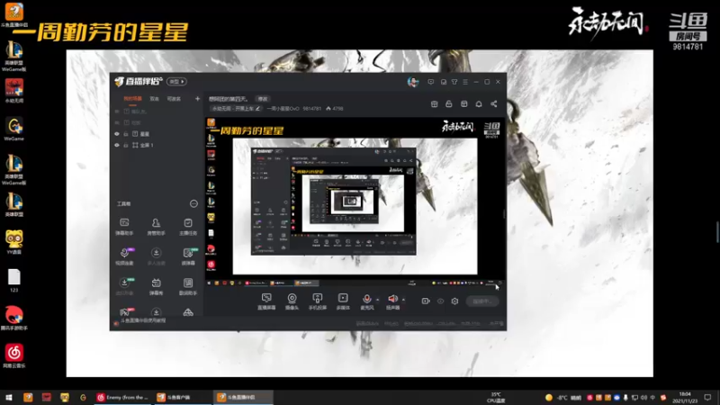Open the tool with green NEW badge, second row

pyautogui.click(x=188, y=256)
